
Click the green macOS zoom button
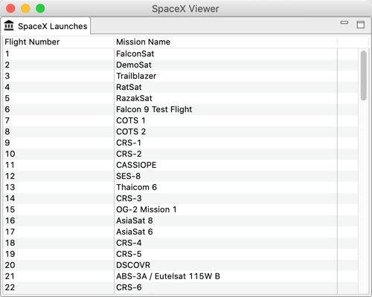[40, 8]
